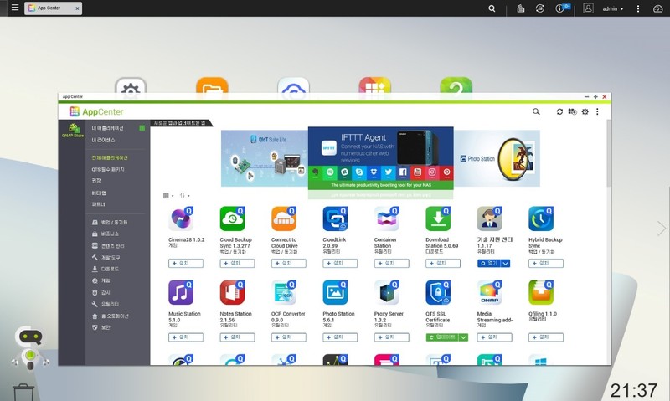The image size is (670, 401).
Task: Click the IFTTT Agent banner
Action: click(381, 158)
